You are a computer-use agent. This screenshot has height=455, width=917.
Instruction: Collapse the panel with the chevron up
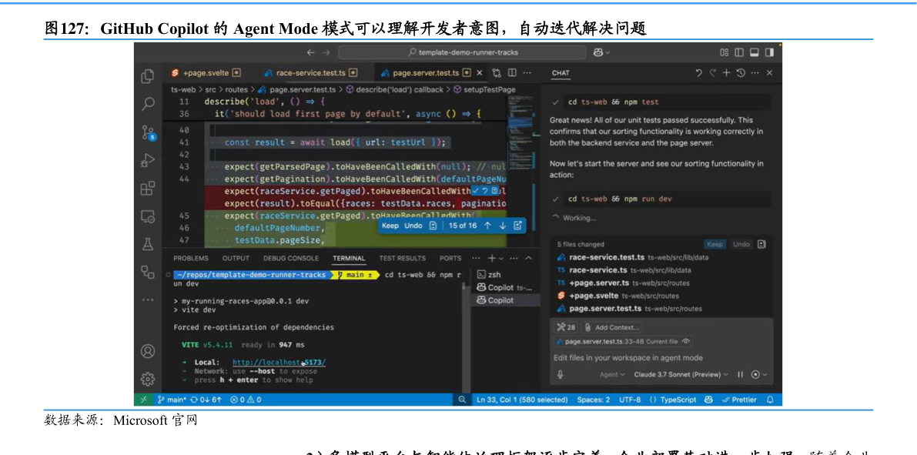(x=529, y=258)
